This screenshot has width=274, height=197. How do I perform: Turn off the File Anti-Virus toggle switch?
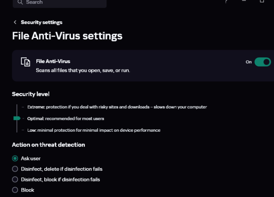tap(262, 62)
